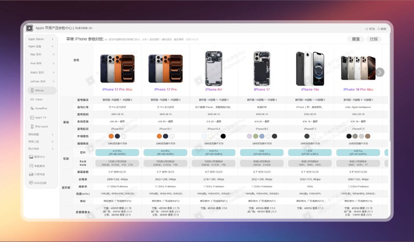
Task: Select orange color swatch for iPhone 17 Pro Max
Action: (111, 136)
